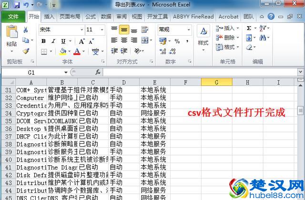Click the Fill down icon

click(249, 38)
